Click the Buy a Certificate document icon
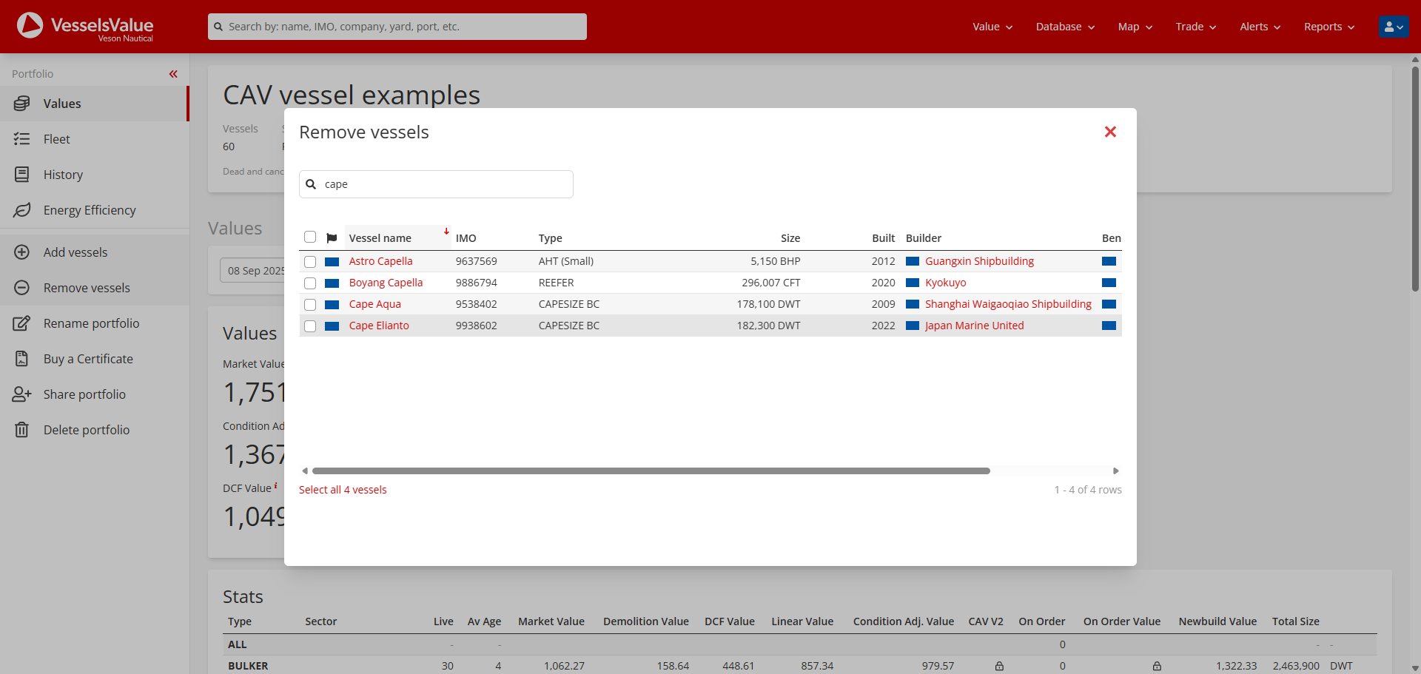 (22, 359)
